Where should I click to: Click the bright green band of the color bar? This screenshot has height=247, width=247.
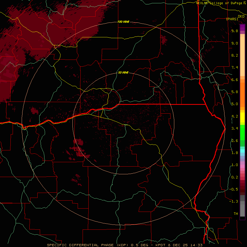click(242, 132)
